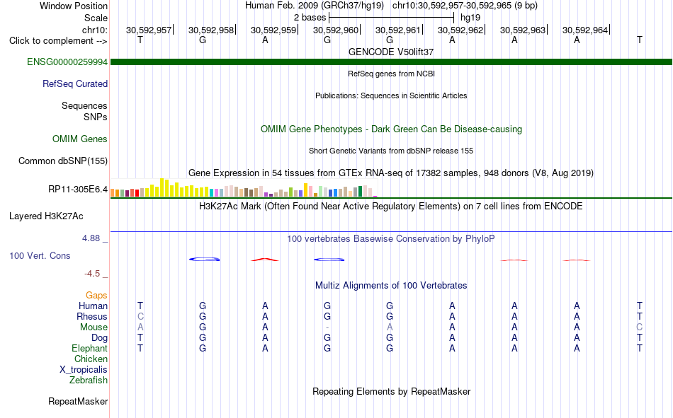Select the RepeatMasker track label

(x=78, y=401)
